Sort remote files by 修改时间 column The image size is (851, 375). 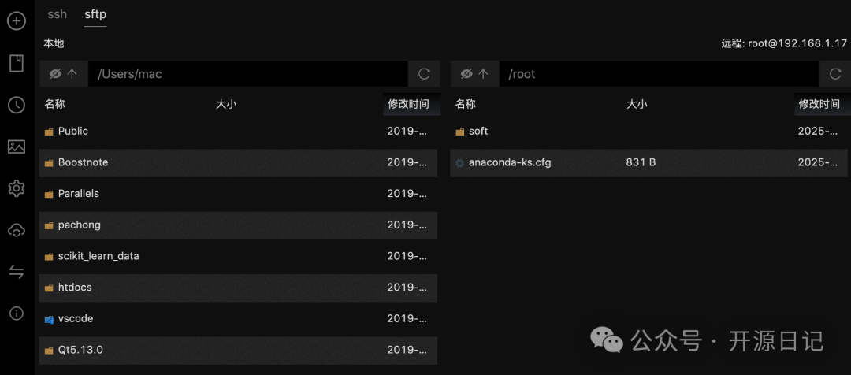coord(819,104)
